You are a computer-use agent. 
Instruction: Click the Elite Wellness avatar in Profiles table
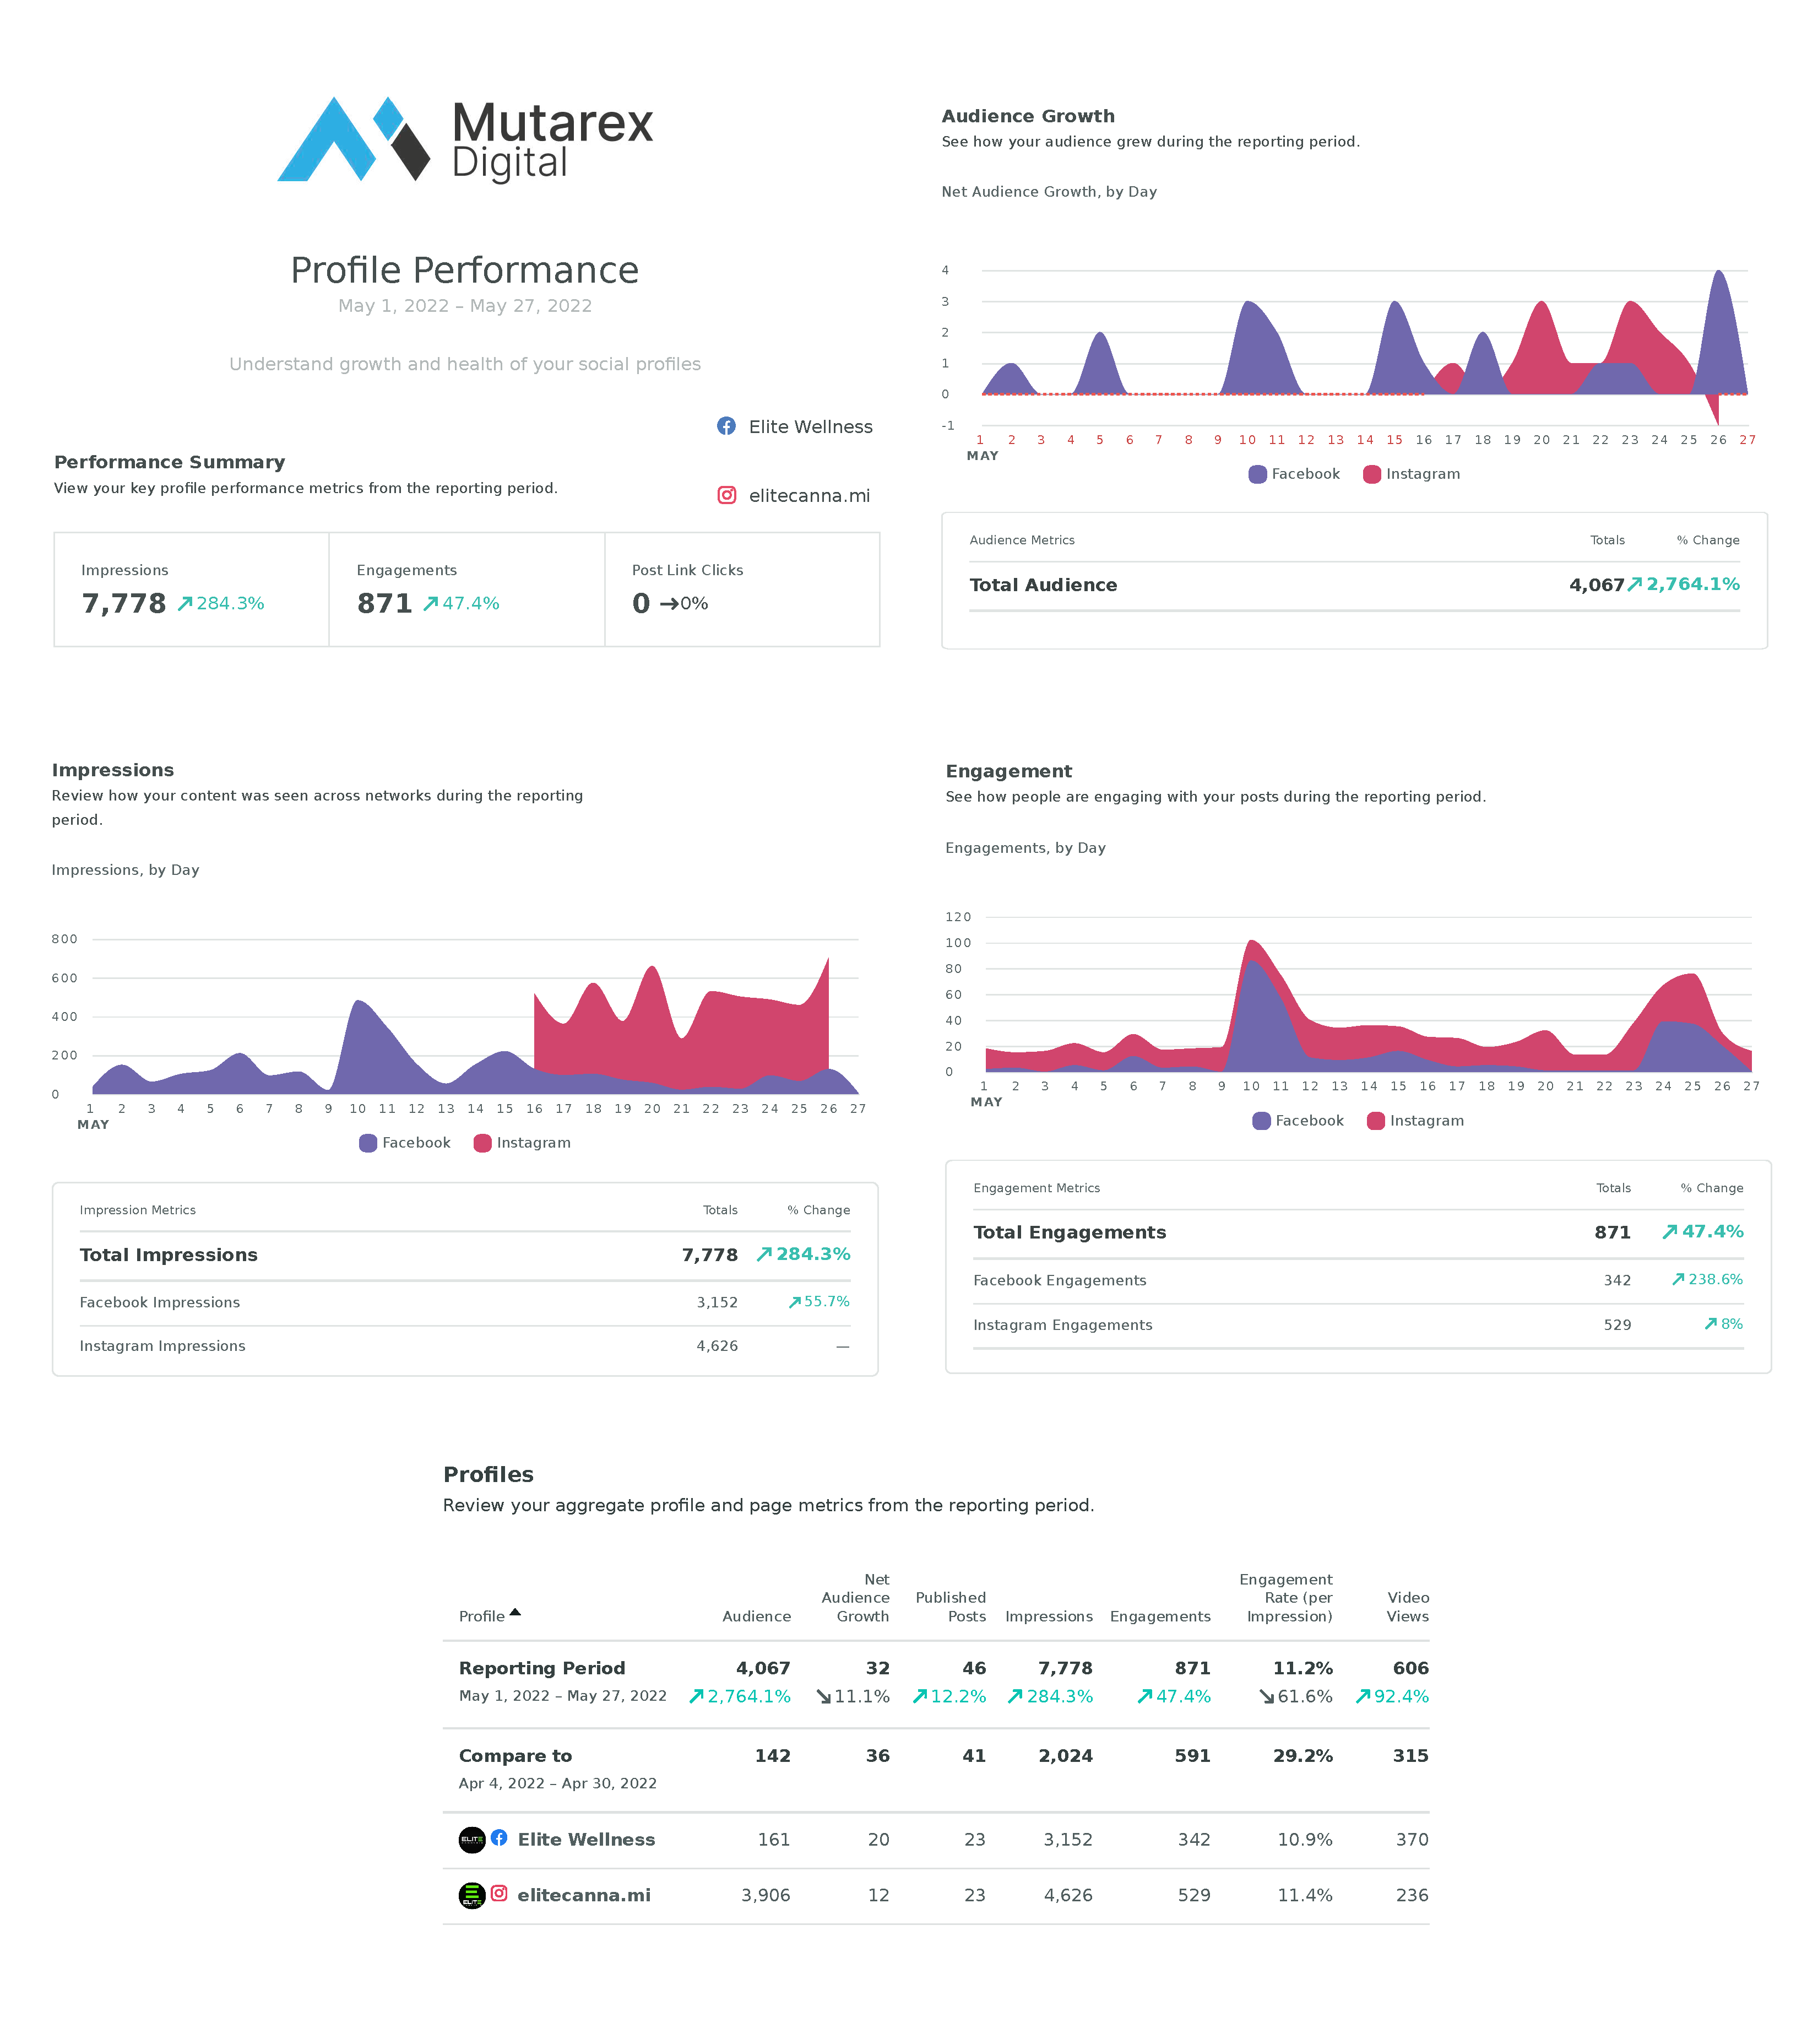tap(472, 1839)
